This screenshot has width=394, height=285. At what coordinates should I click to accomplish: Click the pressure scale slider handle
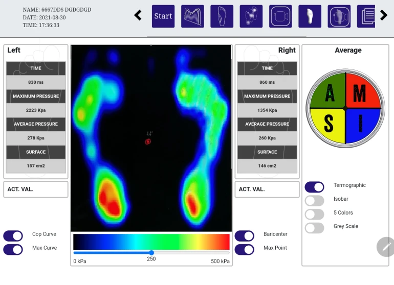(x=151, y=252)
